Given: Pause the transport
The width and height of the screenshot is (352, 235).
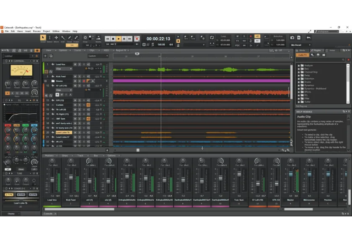Looking at the screenshot, I should [124, 39].
